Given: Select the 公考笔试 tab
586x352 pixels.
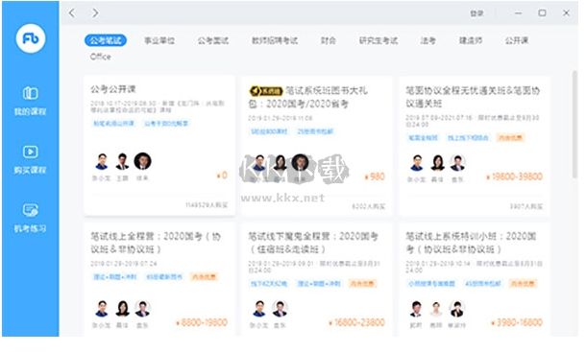Looking at the screenshot, I should pyautogui.click(x=106, y=40).
